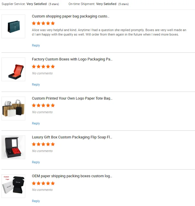The height and width of the screenshot is (206, 195).
Task: Click the star rating under shopping paper bag
Action: click(x=43, y=23)
